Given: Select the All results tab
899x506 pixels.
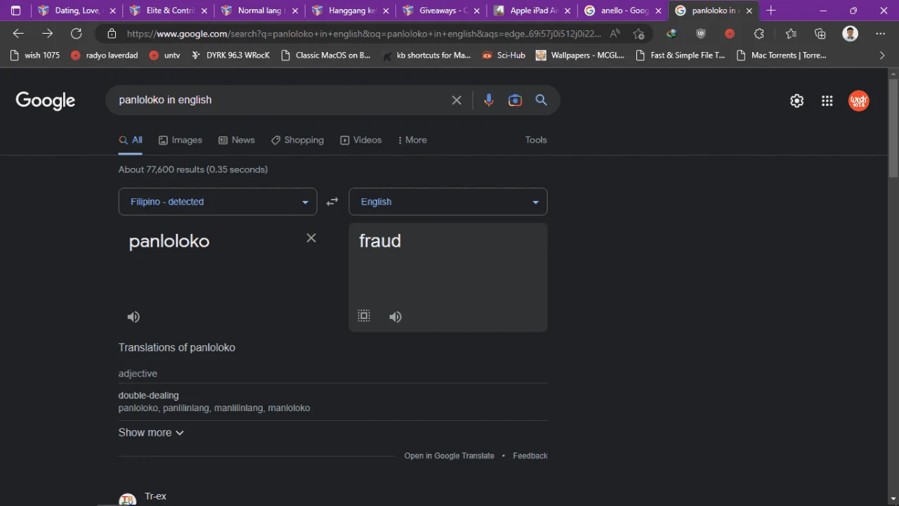Looking at the screenshot, I should pos(131,140).
